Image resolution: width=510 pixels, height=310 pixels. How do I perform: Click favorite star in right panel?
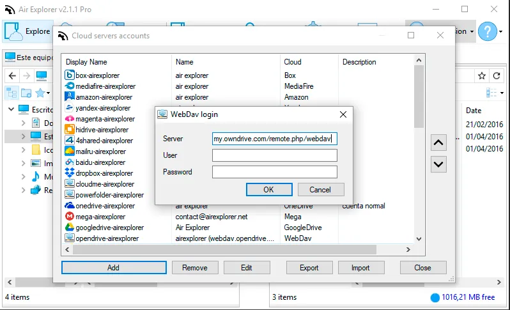(482, 76)
